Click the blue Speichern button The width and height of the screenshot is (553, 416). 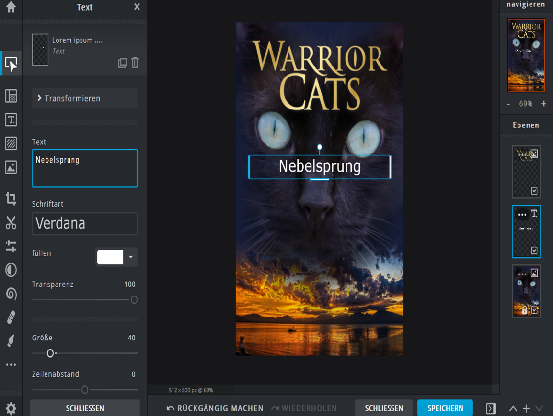(x=445, y=408)
